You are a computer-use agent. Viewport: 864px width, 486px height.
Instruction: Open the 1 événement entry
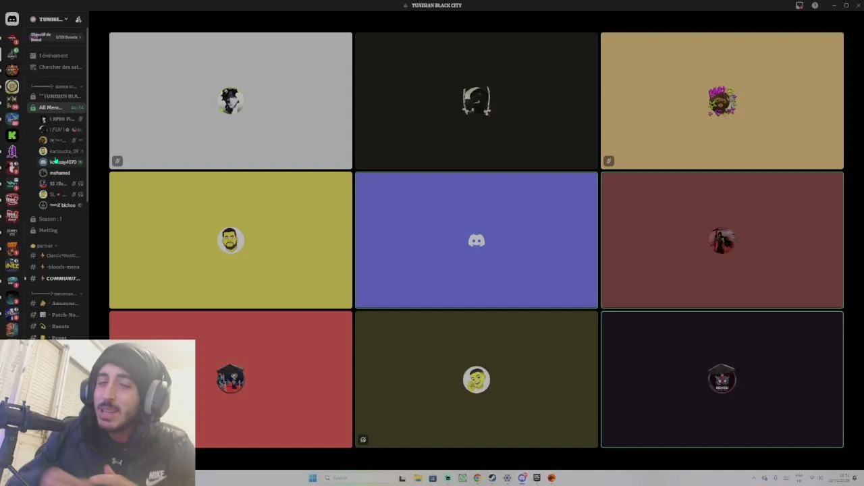point(56,55)
